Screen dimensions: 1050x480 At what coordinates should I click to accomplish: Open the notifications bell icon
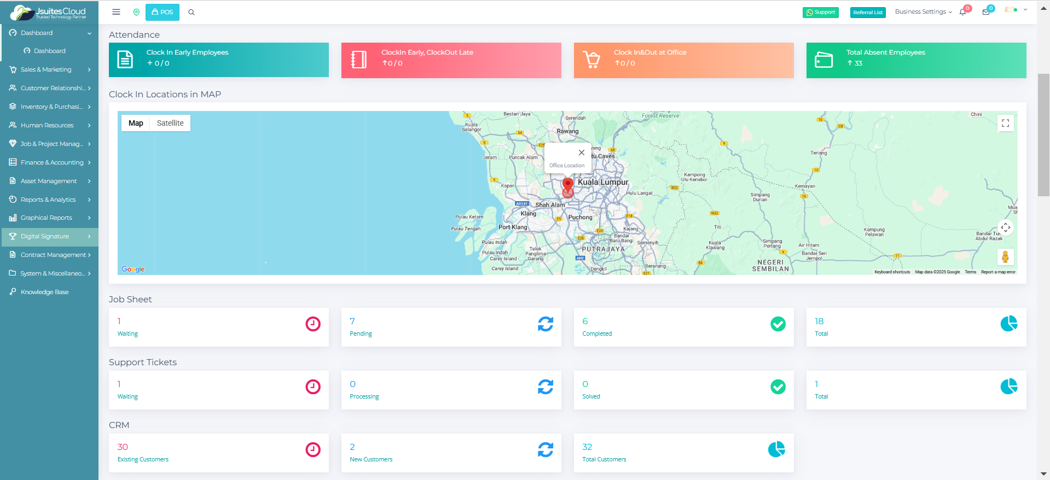(x=962, y=12)
